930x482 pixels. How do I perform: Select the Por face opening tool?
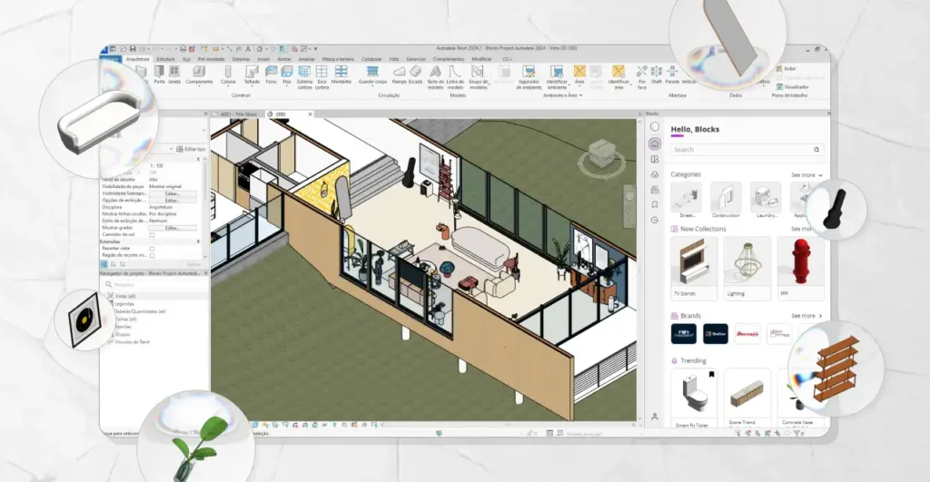point(642,77)
